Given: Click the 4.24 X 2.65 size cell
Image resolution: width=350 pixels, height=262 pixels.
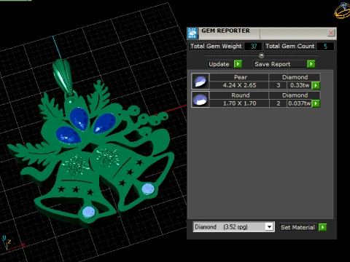Looking at the screenshot, I should coord(239,85).
